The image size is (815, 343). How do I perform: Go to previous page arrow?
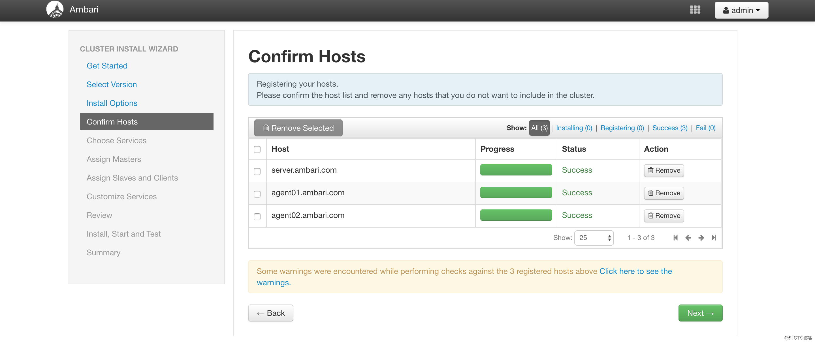point(688,237)
